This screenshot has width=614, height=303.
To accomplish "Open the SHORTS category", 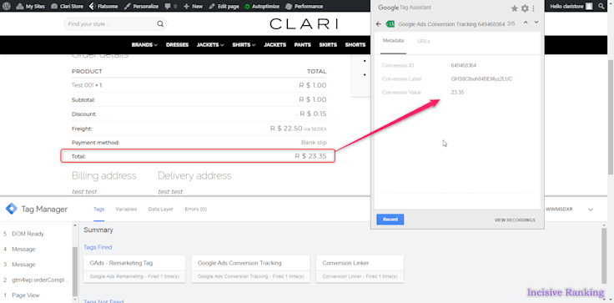I will [x=355, y=45].
